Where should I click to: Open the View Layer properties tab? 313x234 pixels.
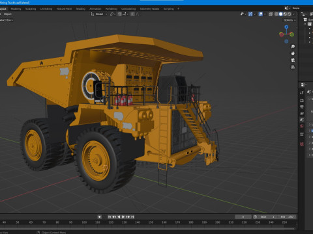pyautogui.click(x=302, y=113)
